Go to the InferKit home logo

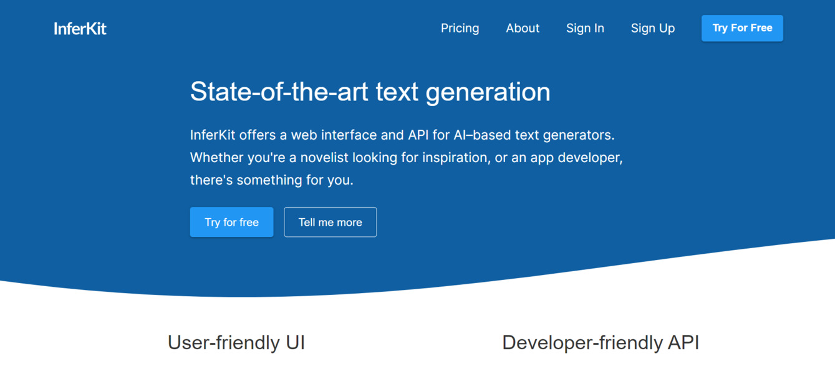pyautogui.click(x=80, y=28)
